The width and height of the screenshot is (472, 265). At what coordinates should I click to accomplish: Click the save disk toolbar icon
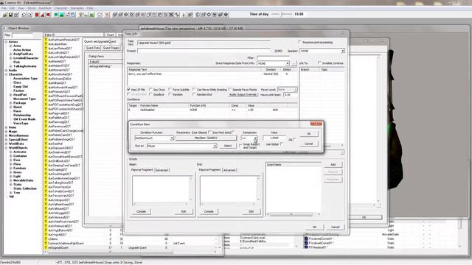pos(10,15)
